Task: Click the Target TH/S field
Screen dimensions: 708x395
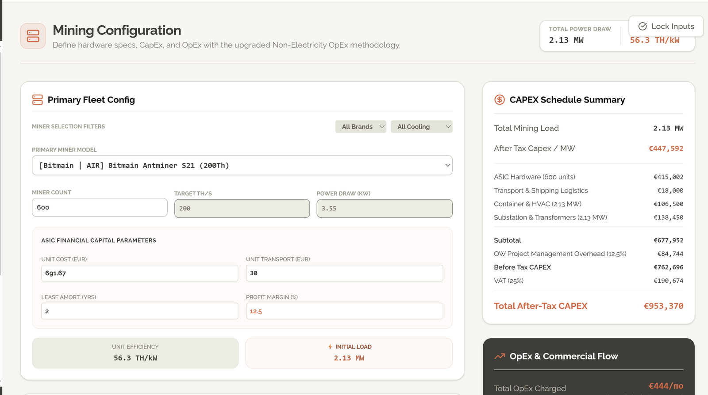Action: point(242,209)
